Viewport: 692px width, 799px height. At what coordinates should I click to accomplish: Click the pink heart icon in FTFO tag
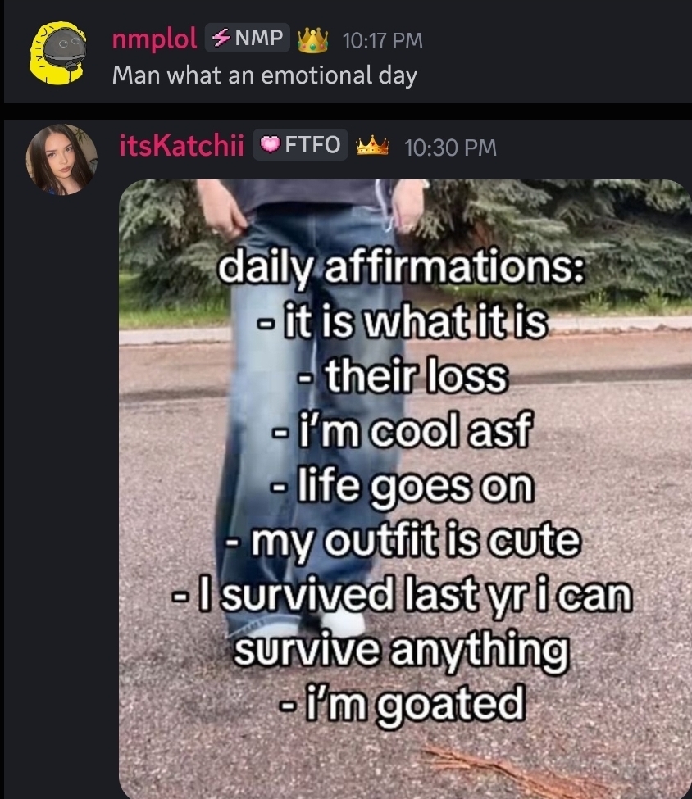click(x=270, y=145)
